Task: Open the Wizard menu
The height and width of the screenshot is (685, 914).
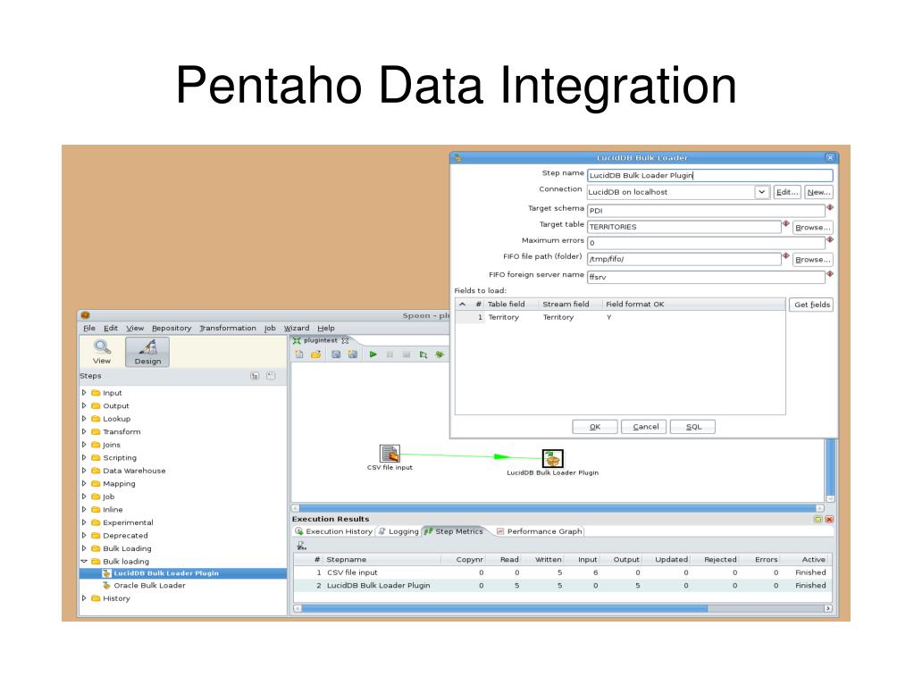Action: pos(297,328)
